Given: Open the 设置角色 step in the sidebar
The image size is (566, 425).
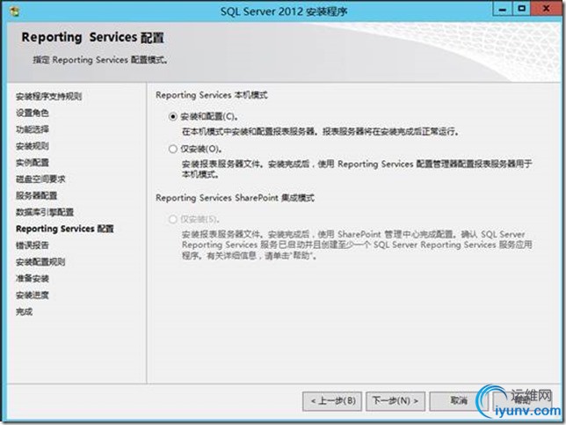Looking at the screenshot, I should pyautogui.click(x=33, y=113).
